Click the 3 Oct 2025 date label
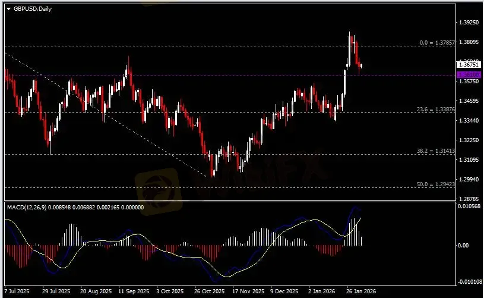Image resolution: width=484 pixels, height=298 pixels. [170, 291]
